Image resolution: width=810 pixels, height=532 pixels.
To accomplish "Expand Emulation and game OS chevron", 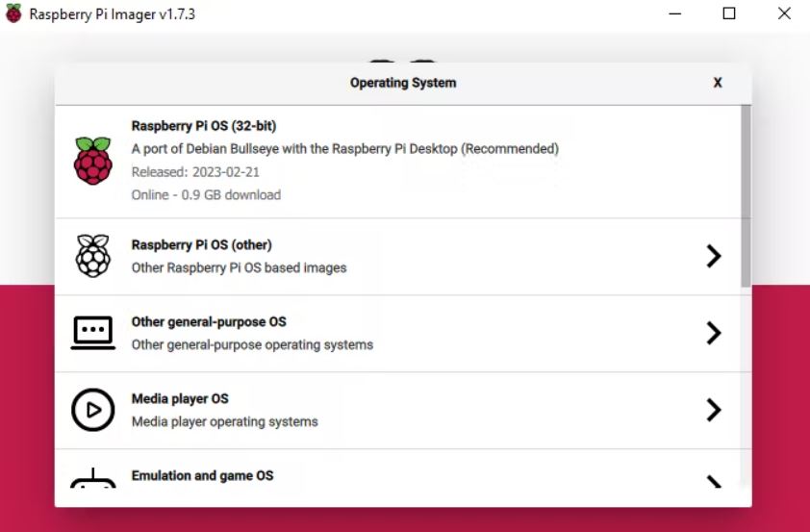I will tap(714, 481).
